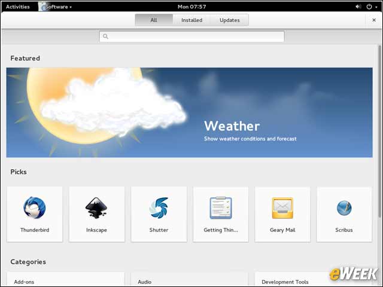The width and height of the screenshot is (383, 287).
Task: Click into the application search field
Action: [191, 36]
